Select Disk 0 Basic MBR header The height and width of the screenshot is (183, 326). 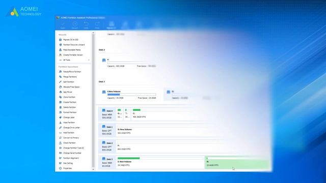click(x=107, y=114)
